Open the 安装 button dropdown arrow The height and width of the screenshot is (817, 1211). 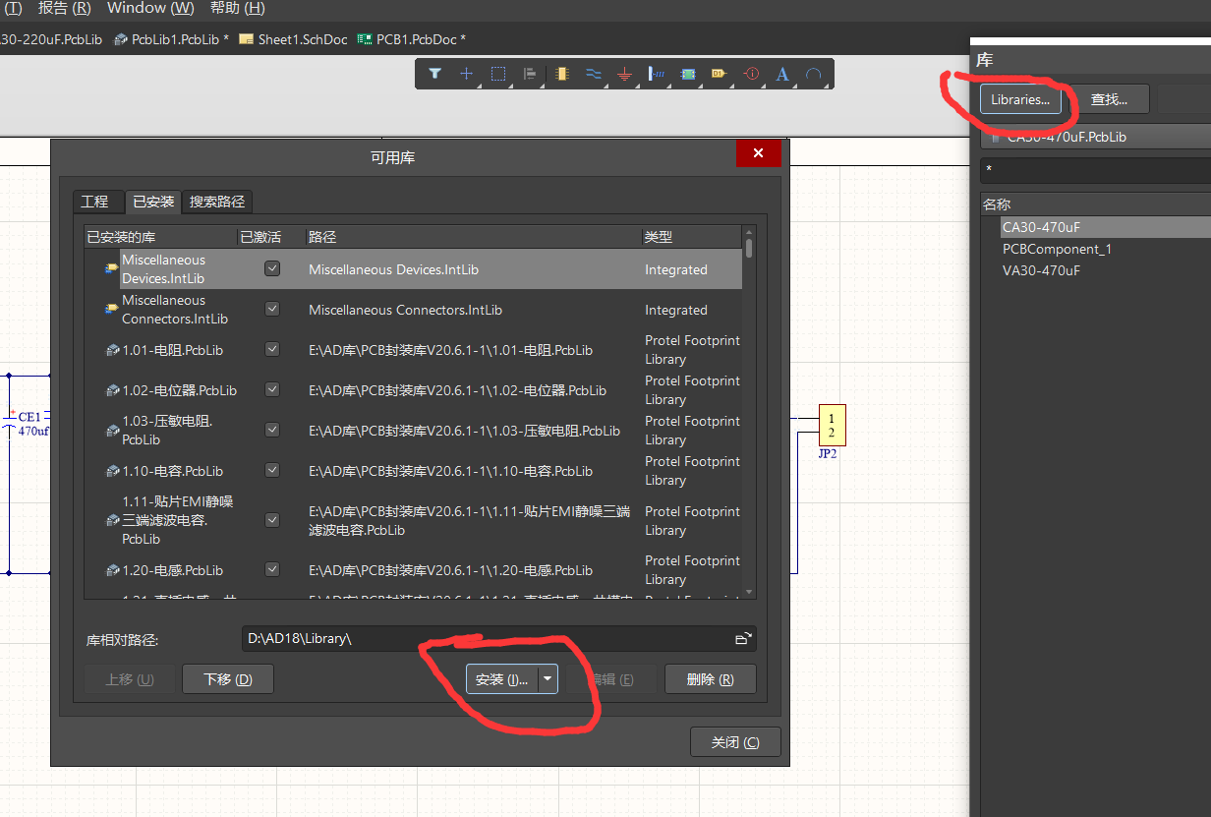point(547,678)
